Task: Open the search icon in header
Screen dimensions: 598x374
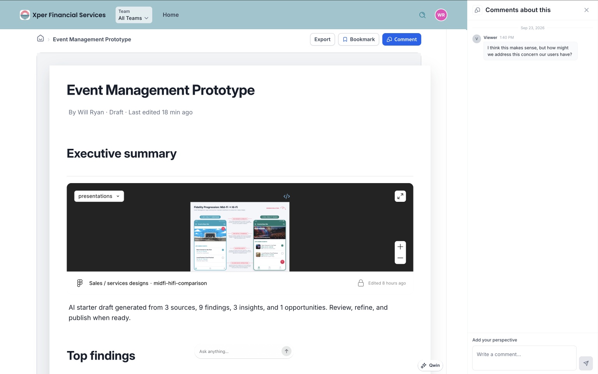Action: point(422,15)
